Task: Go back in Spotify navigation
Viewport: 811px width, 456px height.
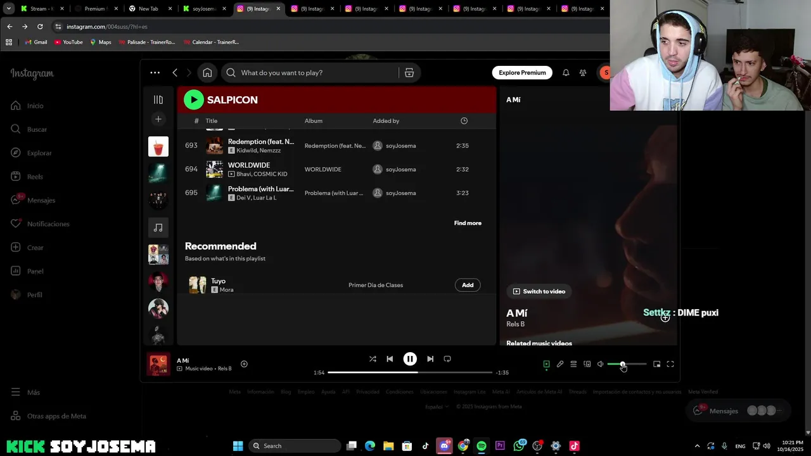Action: point(175,73)
